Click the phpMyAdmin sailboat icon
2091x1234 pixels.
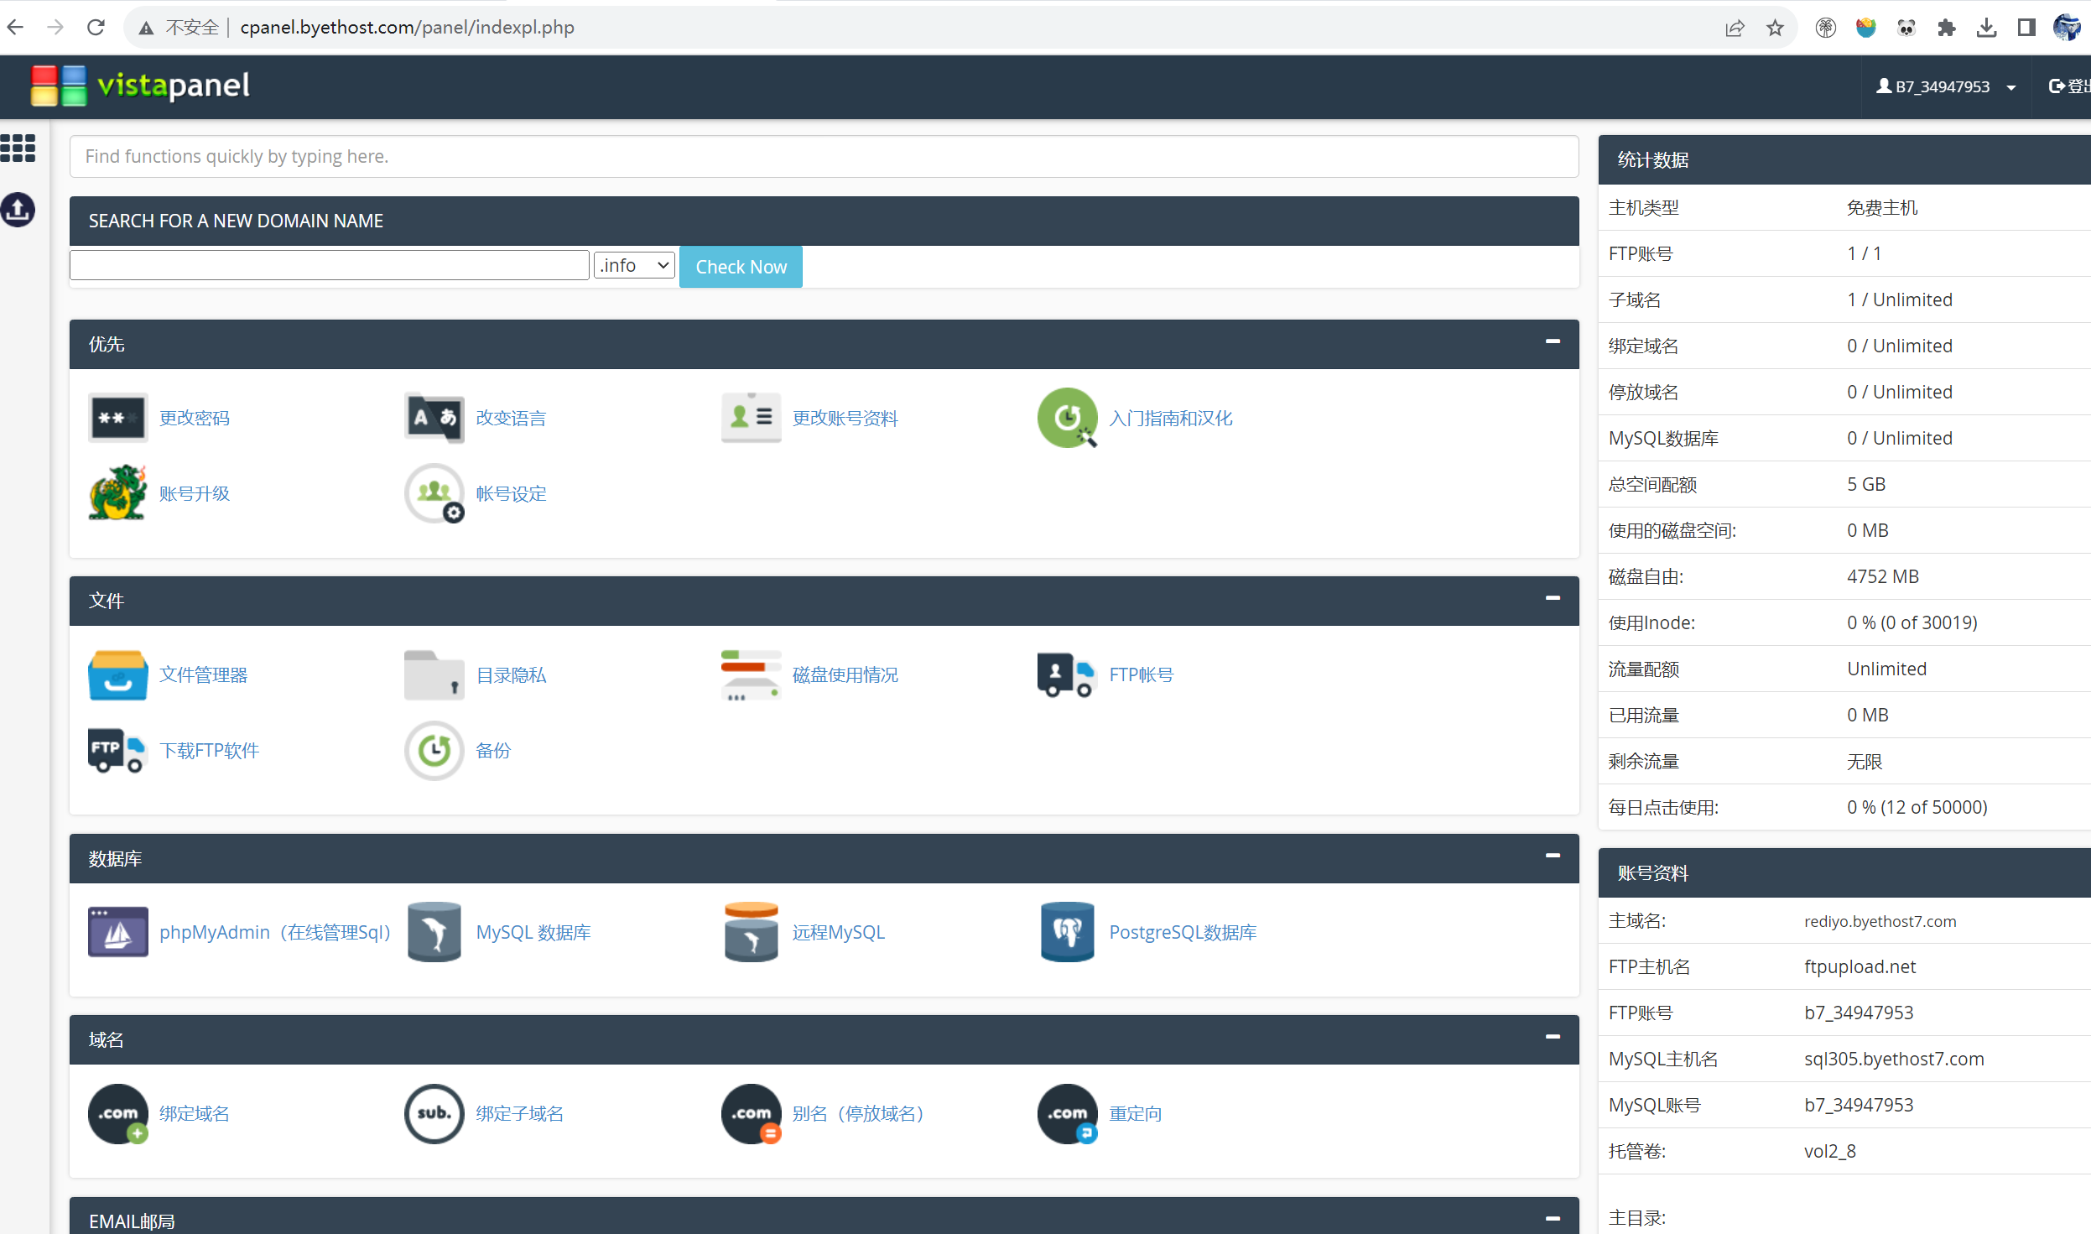(x=117, y=931)
